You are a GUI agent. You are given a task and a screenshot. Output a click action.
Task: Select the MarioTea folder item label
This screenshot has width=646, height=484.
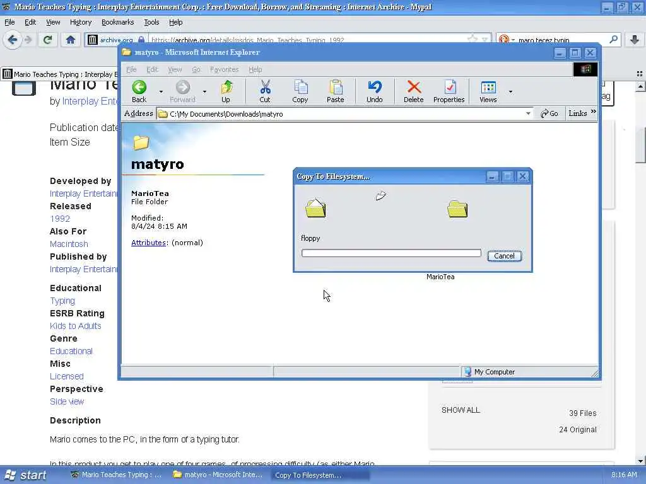pyautogui.click(x=440, y=277)
